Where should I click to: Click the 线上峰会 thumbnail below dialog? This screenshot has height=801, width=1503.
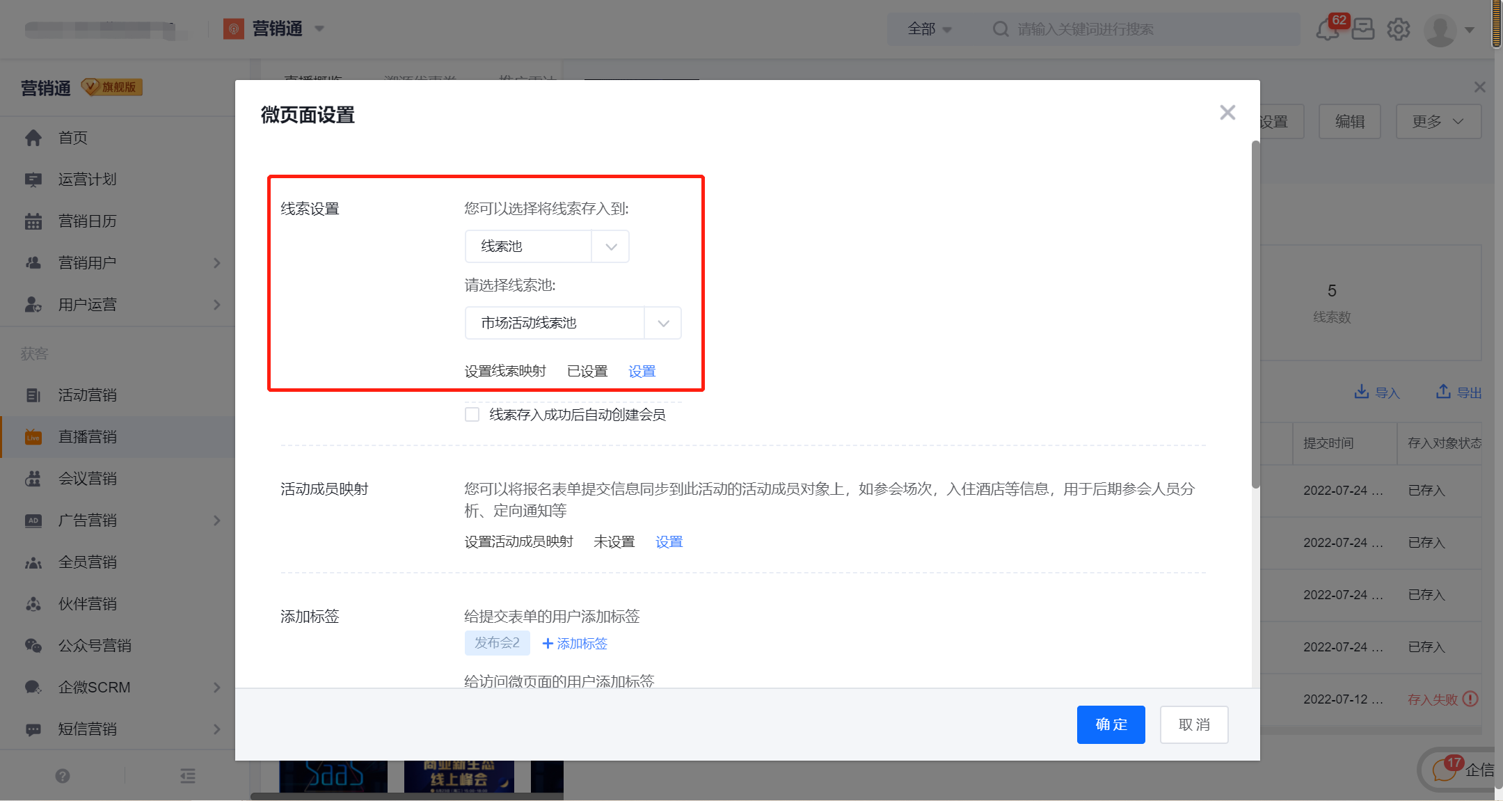click(459, 776)
